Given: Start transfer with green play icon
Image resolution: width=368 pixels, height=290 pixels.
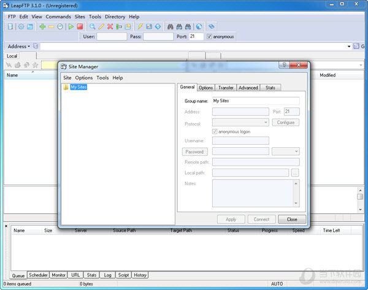Looking at the screenshot, I should 71,26.
